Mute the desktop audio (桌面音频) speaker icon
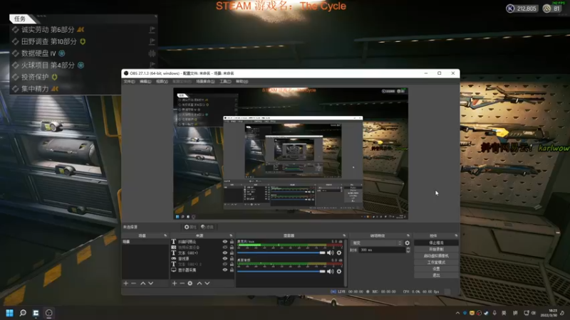The image size is (570, 320). pyautogui.click(x=330, y=272)
